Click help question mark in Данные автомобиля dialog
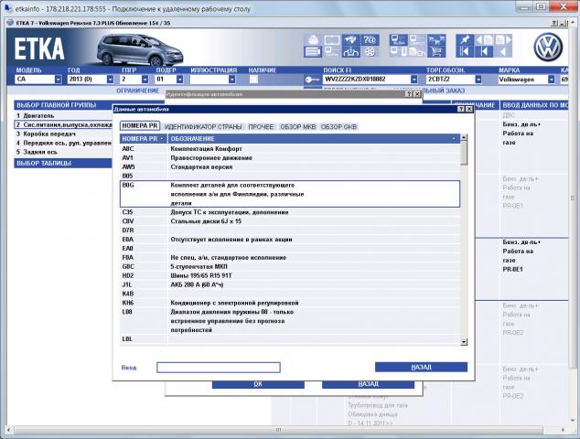 click(461, 109)
